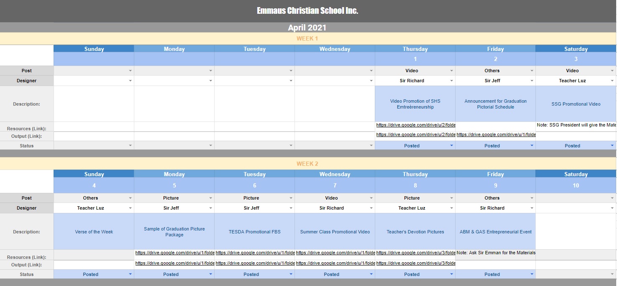Expand the Post dropdown for Friday April 2

click(x=532, y=71)
